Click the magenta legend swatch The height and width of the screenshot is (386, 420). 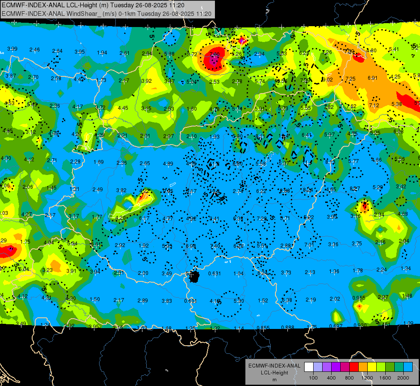(345, 367)
